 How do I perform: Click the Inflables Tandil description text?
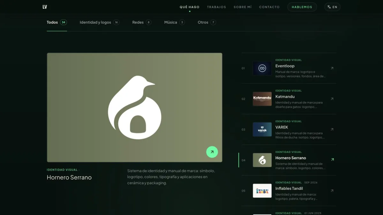pos(297,196)
